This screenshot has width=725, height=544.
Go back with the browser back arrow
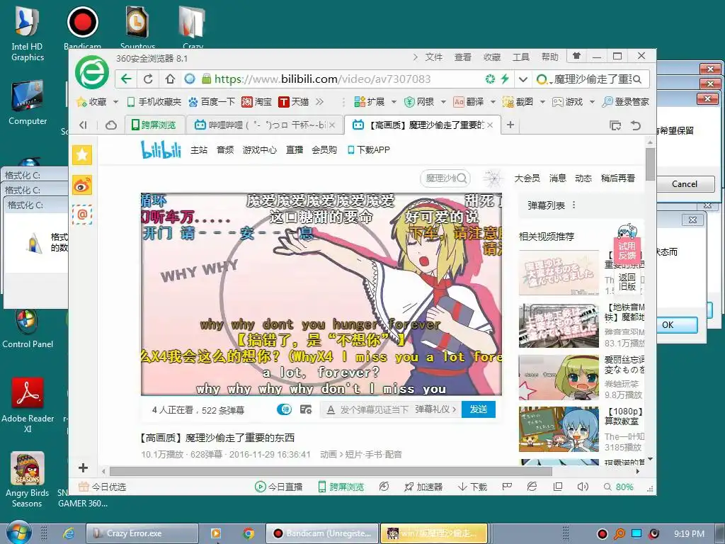coord(126,79)
